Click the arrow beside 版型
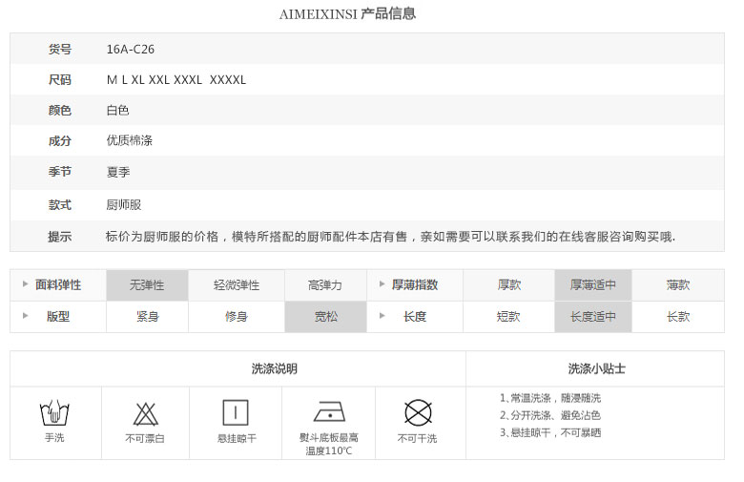The image size is (744, 482). [25, 315]
